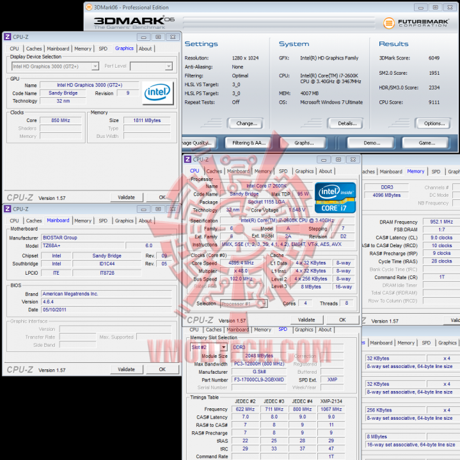Click Validate in processor CPU-Z window

pos(306,320)
